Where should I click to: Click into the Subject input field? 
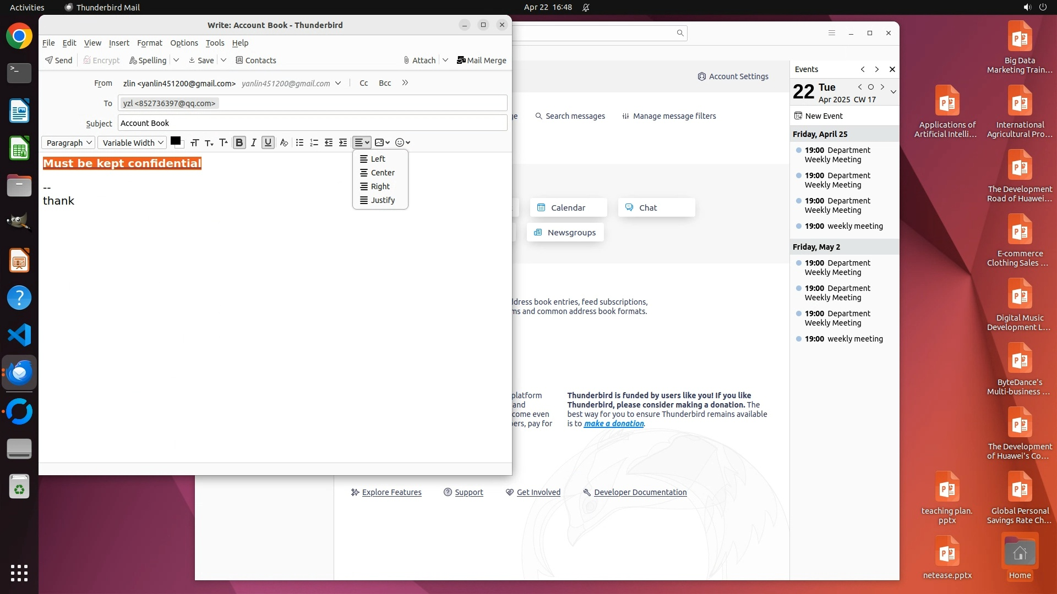[x=312, y=123]
